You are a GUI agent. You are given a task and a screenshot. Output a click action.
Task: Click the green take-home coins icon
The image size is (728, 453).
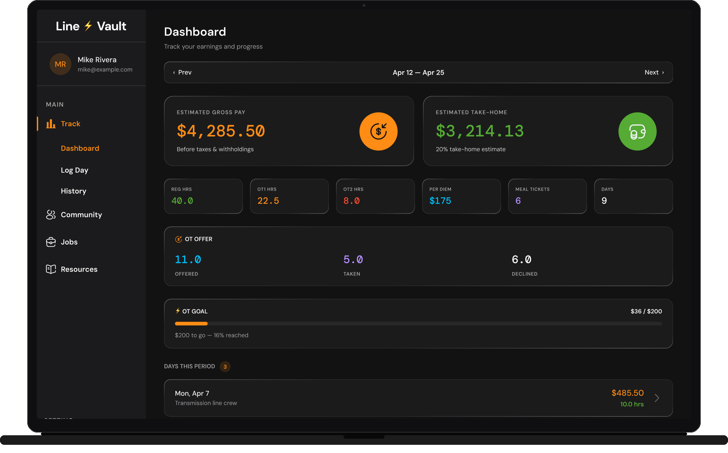click(x=637, y=131)
